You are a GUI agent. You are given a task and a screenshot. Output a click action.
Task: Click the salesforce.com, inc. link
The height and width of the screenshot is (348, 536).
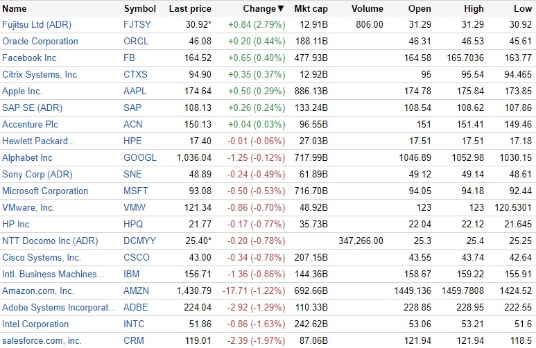[x=42, y=340]
